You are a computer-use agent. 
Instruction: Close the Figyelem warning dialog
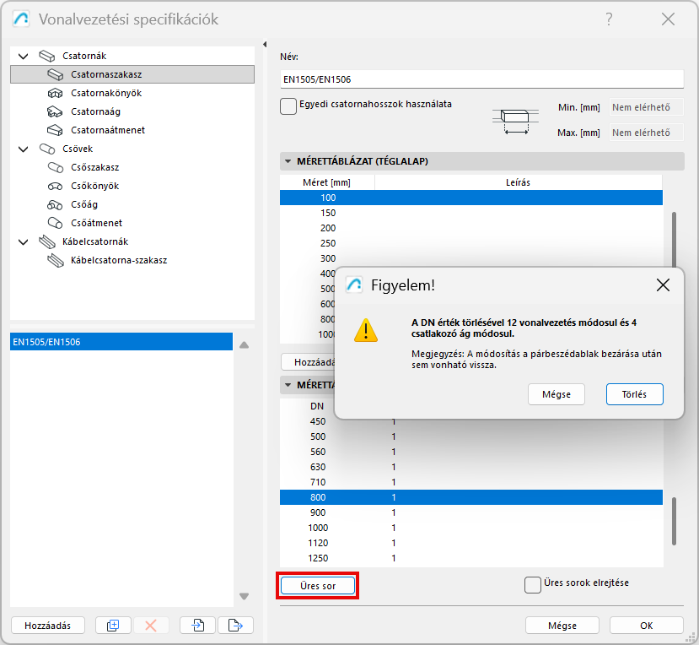663,285
